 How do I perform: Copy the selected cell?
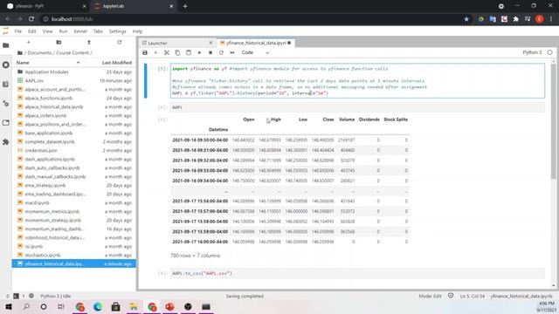click(177, 52)
